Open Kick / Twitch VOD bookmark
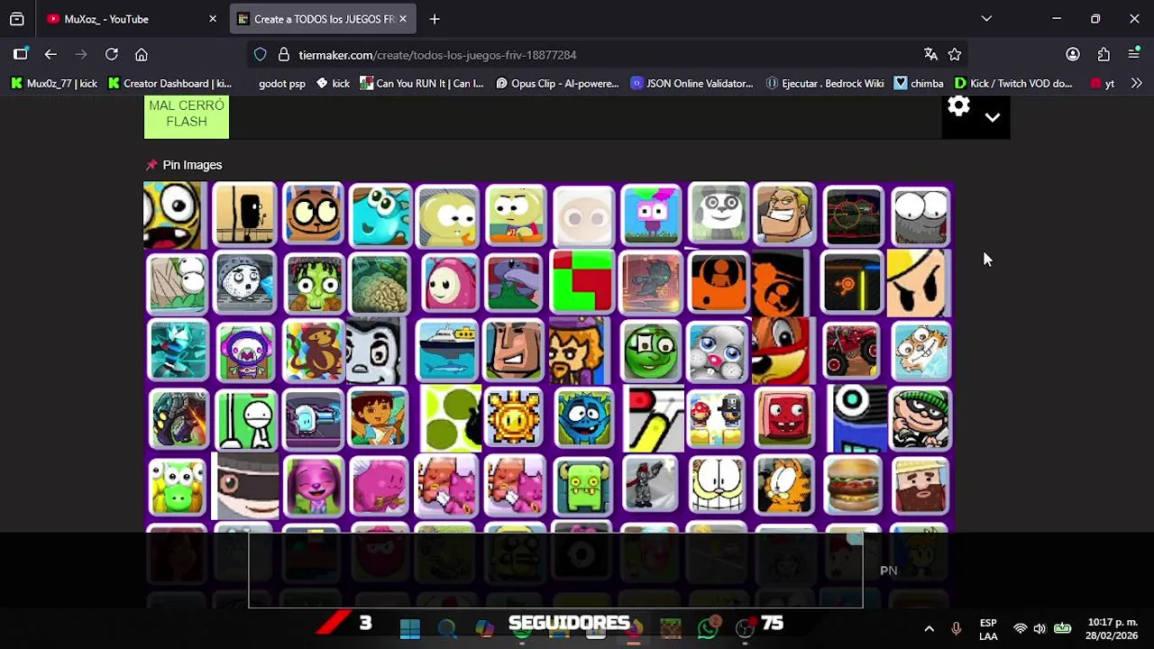Screen dimensions: 1154x649 coord(1013,83)
